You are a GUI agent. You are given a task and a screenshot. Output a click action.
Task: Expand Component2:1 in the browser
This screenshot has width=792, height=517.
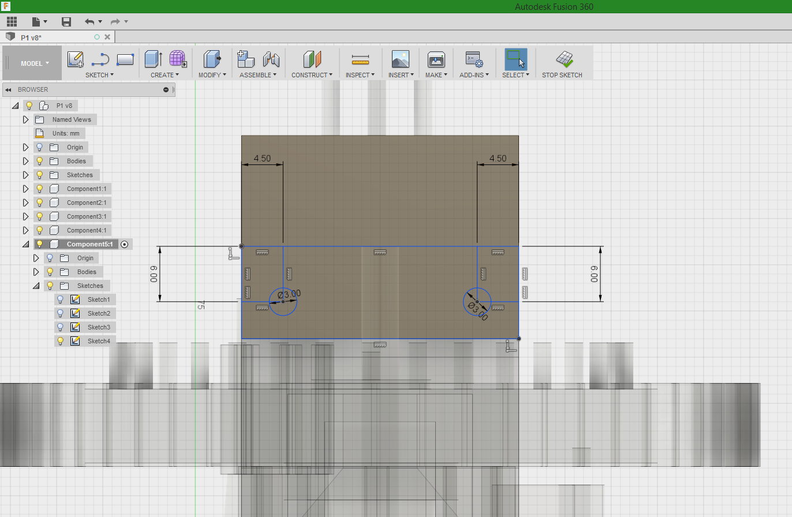pyautogui.click(x=25, y=203)
